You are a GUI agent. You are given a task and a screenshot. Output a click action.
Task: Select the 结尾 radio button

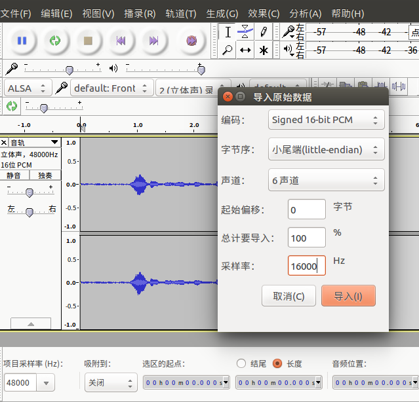[241, 363]
